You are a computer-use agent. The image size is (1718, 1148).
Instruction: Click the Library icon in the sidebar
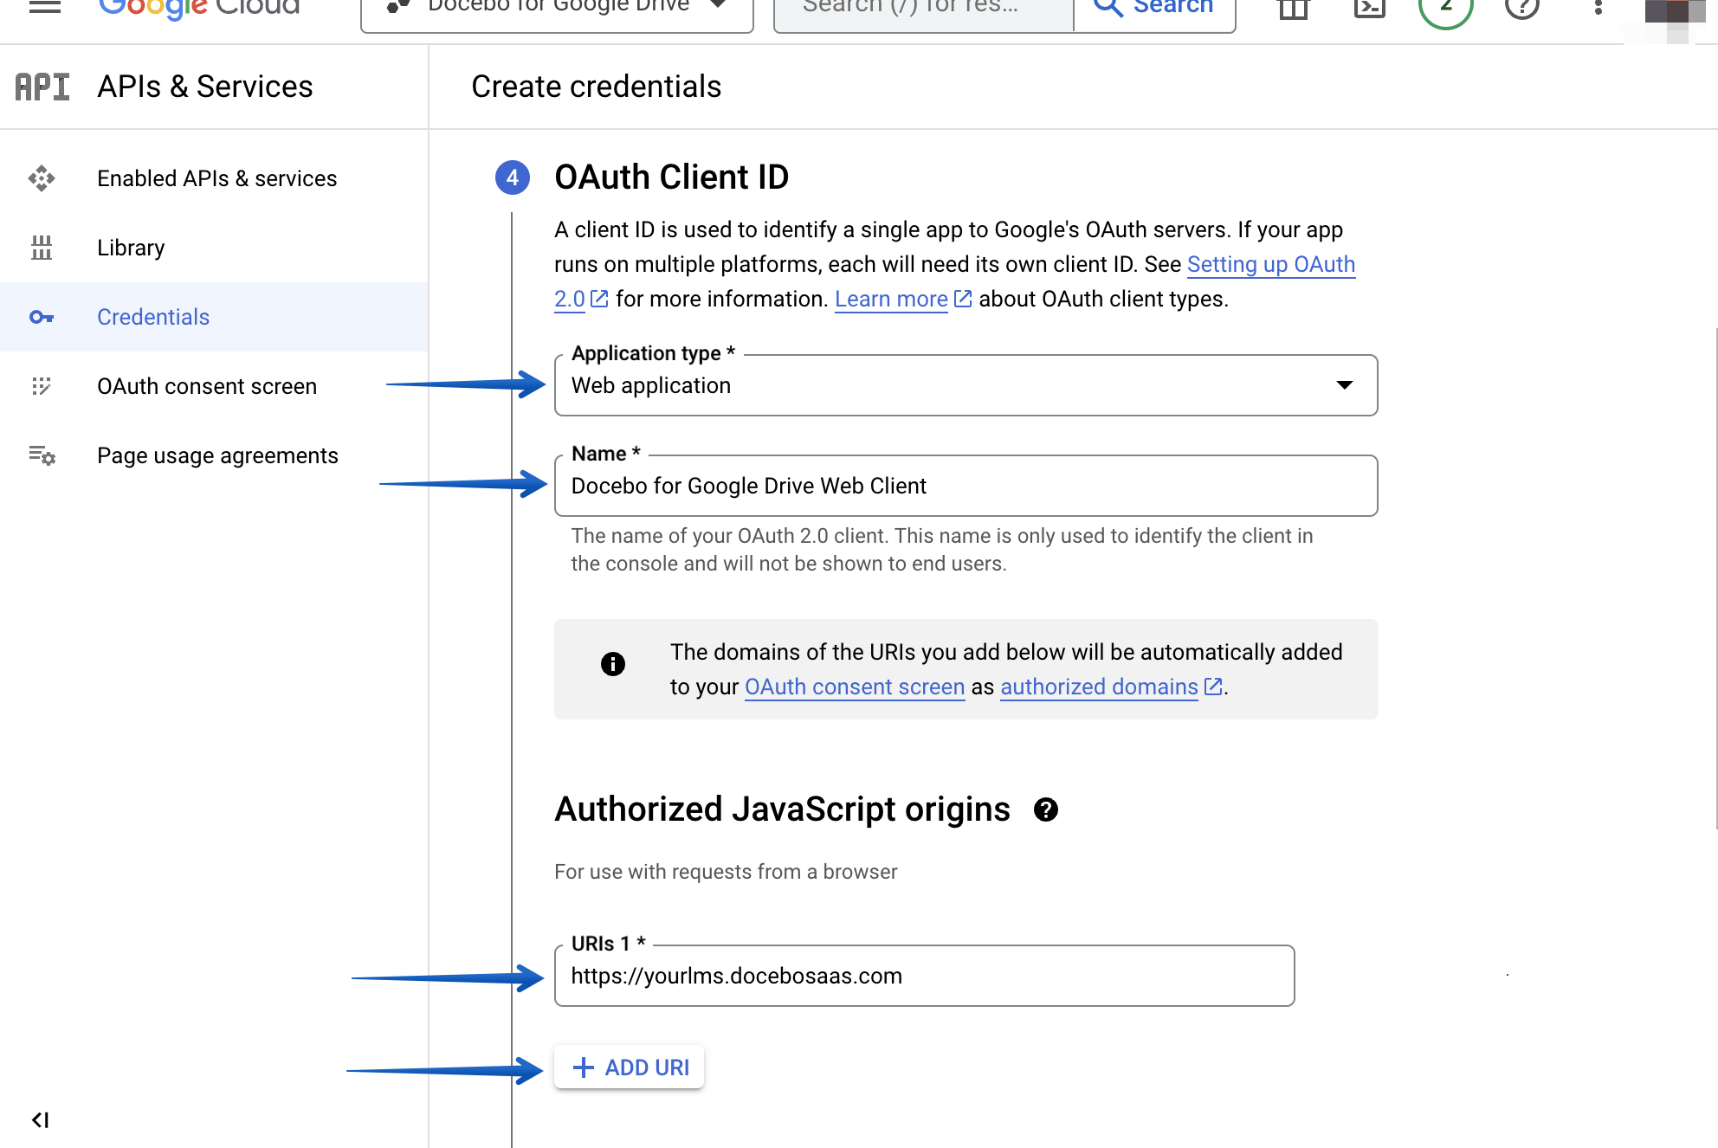42,248
